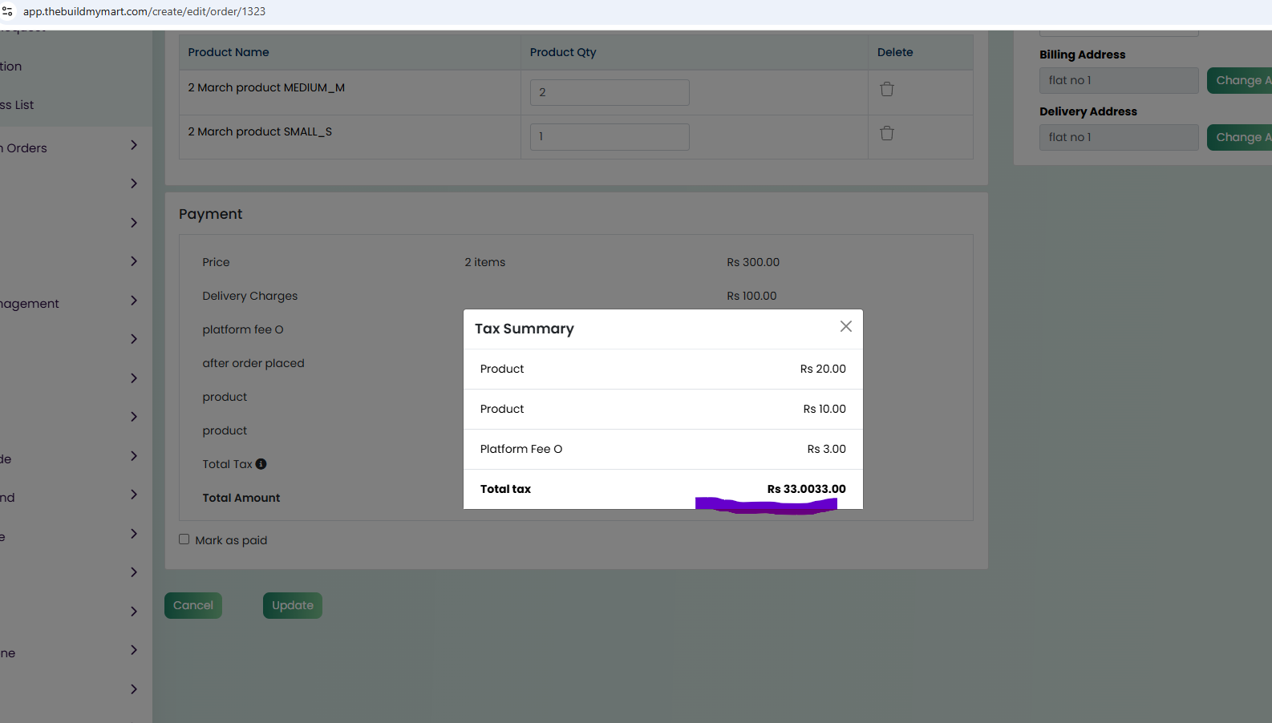Click the Platform Fee O row label

pyautogui.click(x=521, y=449)
